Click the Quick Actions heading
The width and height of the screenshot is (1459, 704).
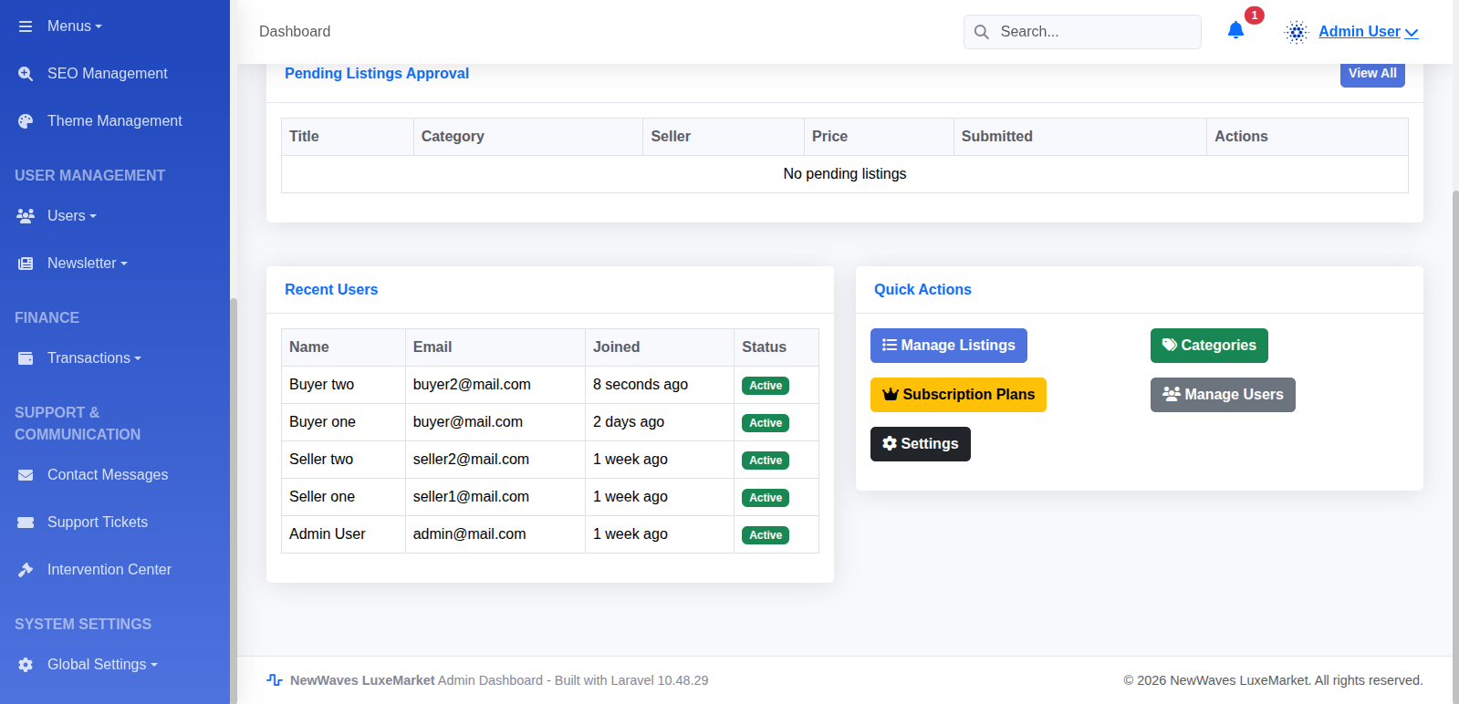922,290
